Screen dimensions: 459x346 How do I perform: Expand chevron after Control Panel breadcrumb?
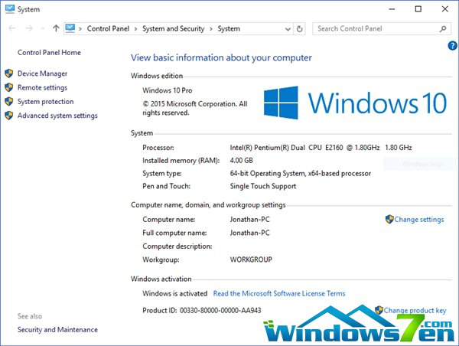[x=135, y=29]
